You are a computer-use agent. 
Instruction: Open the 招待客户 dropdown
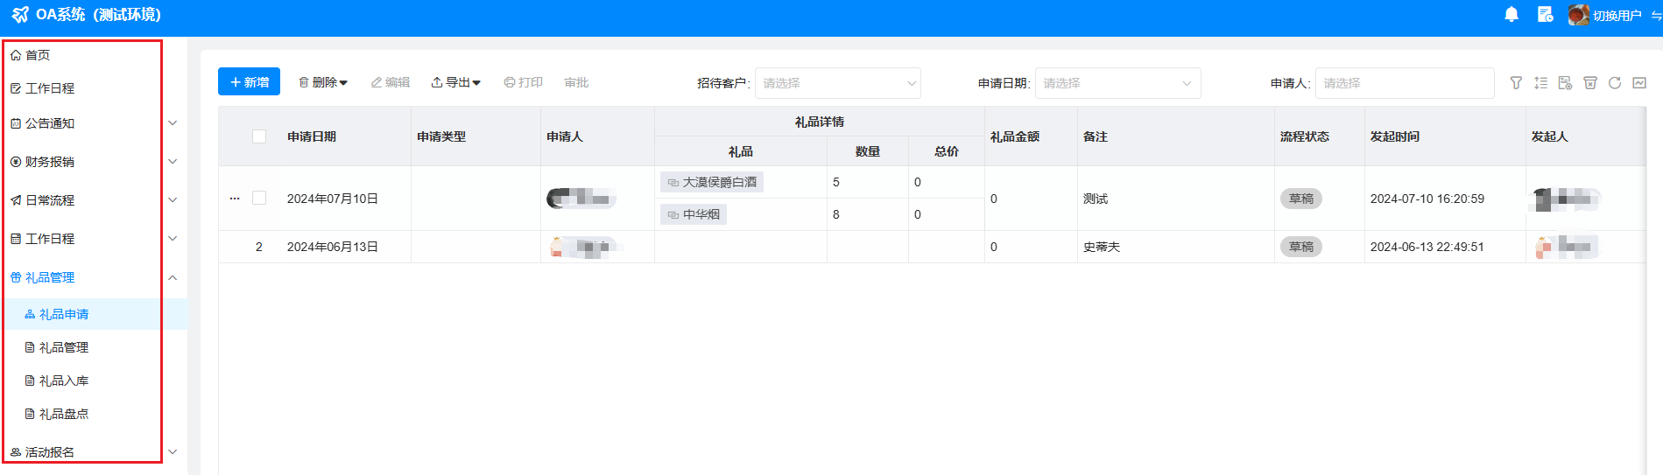(x=837, y=83)
